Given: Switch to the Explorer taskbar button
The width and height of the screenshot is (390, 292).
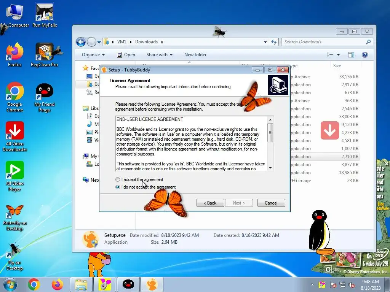Looking at the screenshot, I should click(81, 284).
